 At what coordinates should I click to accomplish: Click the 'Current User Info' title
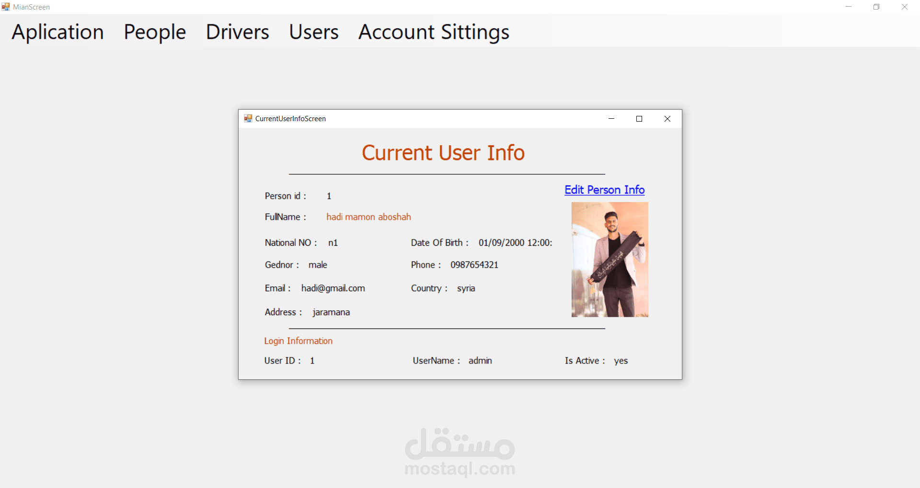point(443,153)
